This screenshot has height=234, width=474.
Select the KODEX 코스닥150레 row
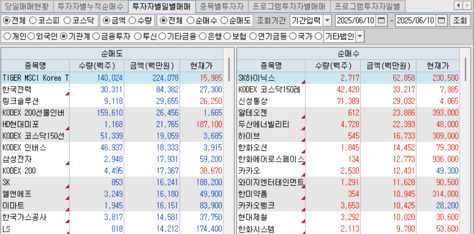point(348,89)
